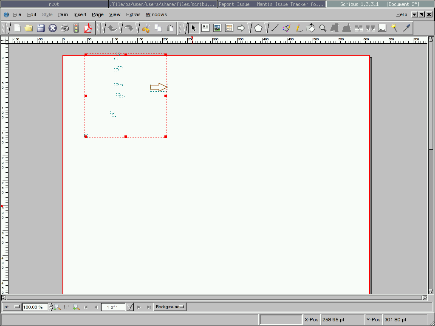Click the Print document icon

[x=65, y=28]
